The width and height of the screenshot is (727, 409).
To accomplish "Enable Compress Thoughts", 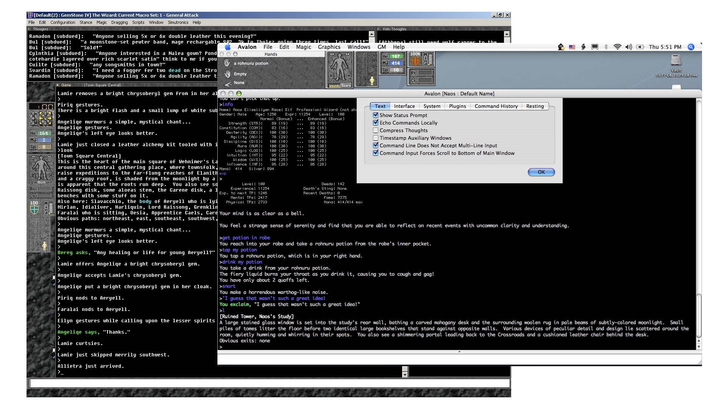I will tap(376, 130).
